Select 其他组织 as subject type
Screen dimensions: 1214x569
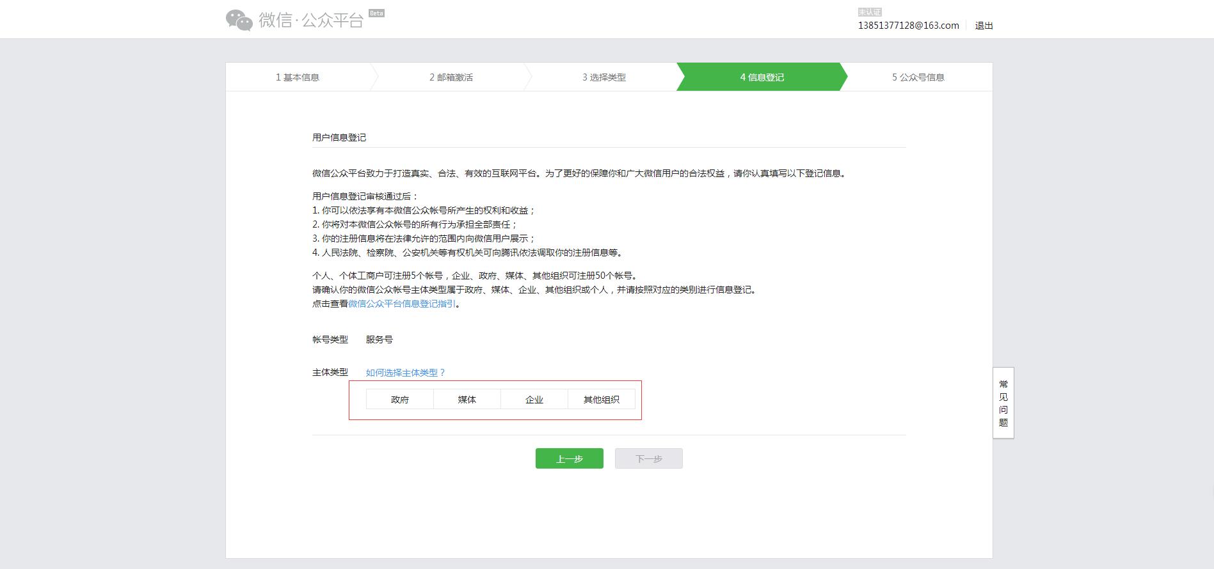(602, 400)
